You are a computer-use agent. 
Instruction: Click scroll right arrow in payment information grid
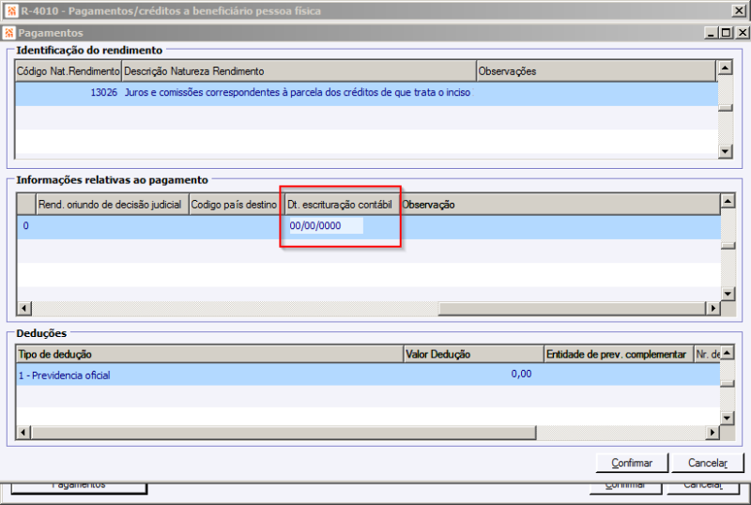click(713, 308)
